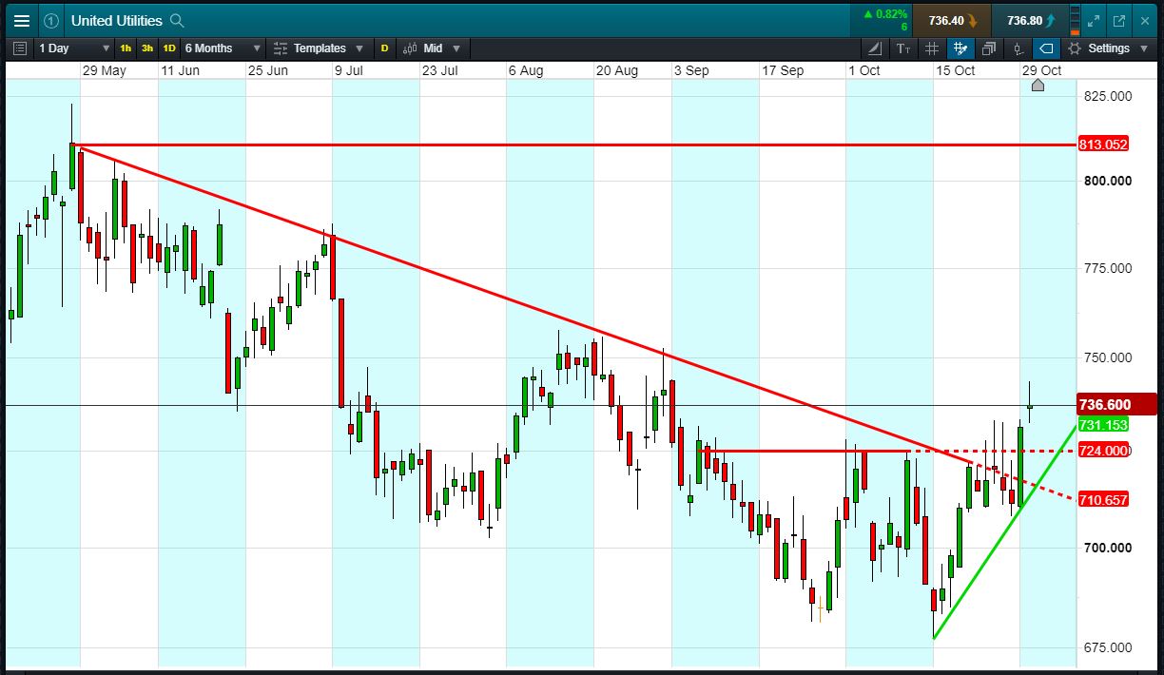Click the 1 Oct date label
The image size is (1164, 675).
coord(863,70)
